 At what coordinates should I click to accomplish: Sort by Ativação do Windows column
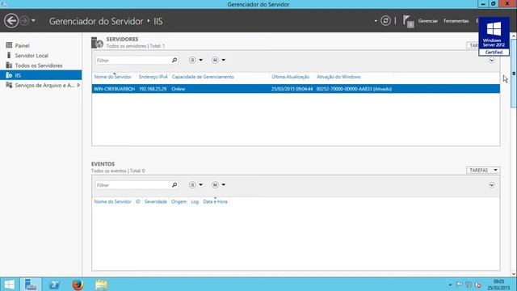[338, 77]
